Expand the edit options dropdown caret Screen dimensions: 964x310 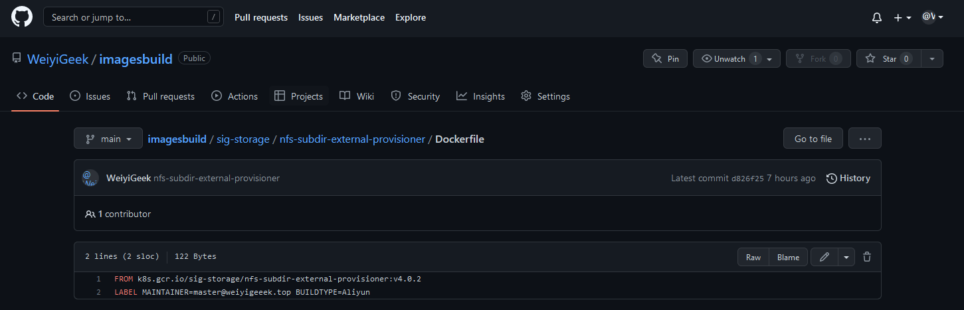(x=846, y=257)
